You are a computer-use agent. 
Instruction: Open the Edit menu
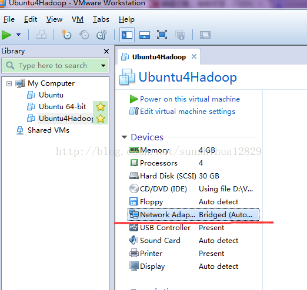point(31,19)
